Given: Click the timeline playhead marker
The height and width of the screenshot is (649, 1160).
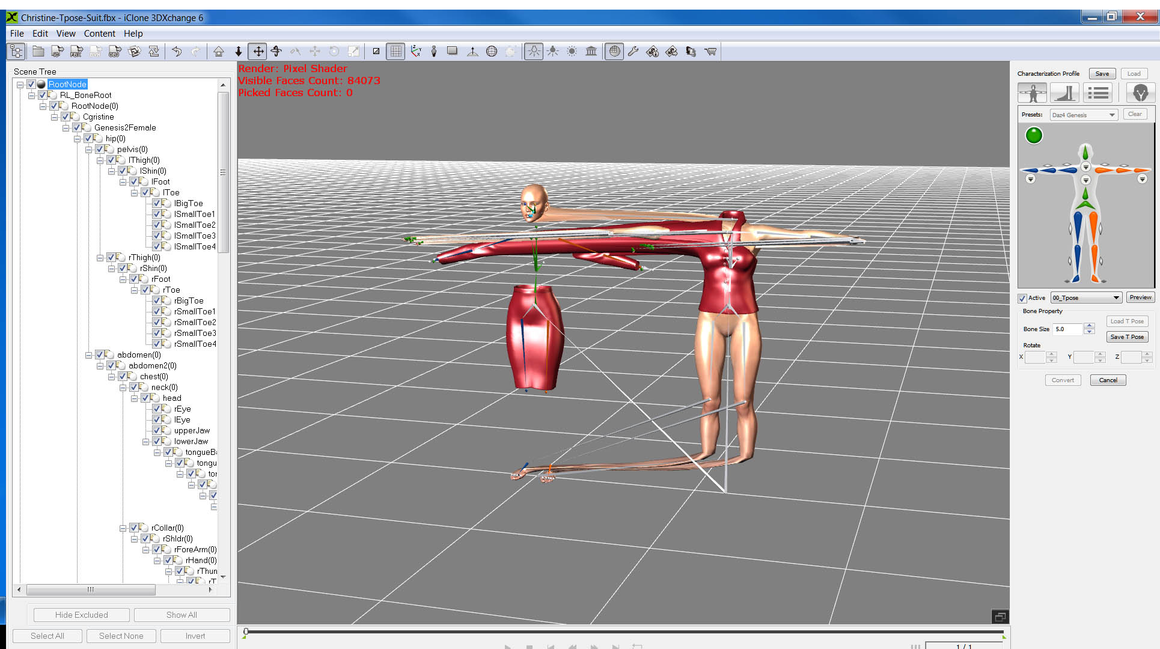Looking at the screenshot, I should 245,632.
